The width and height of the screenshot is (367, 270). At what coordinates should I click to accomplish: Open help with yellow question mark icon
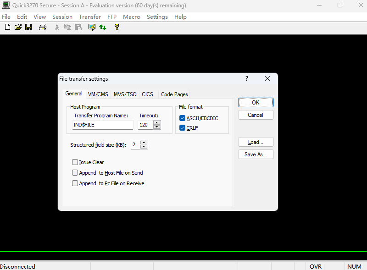pyautogui.click(x=117, y=27)
